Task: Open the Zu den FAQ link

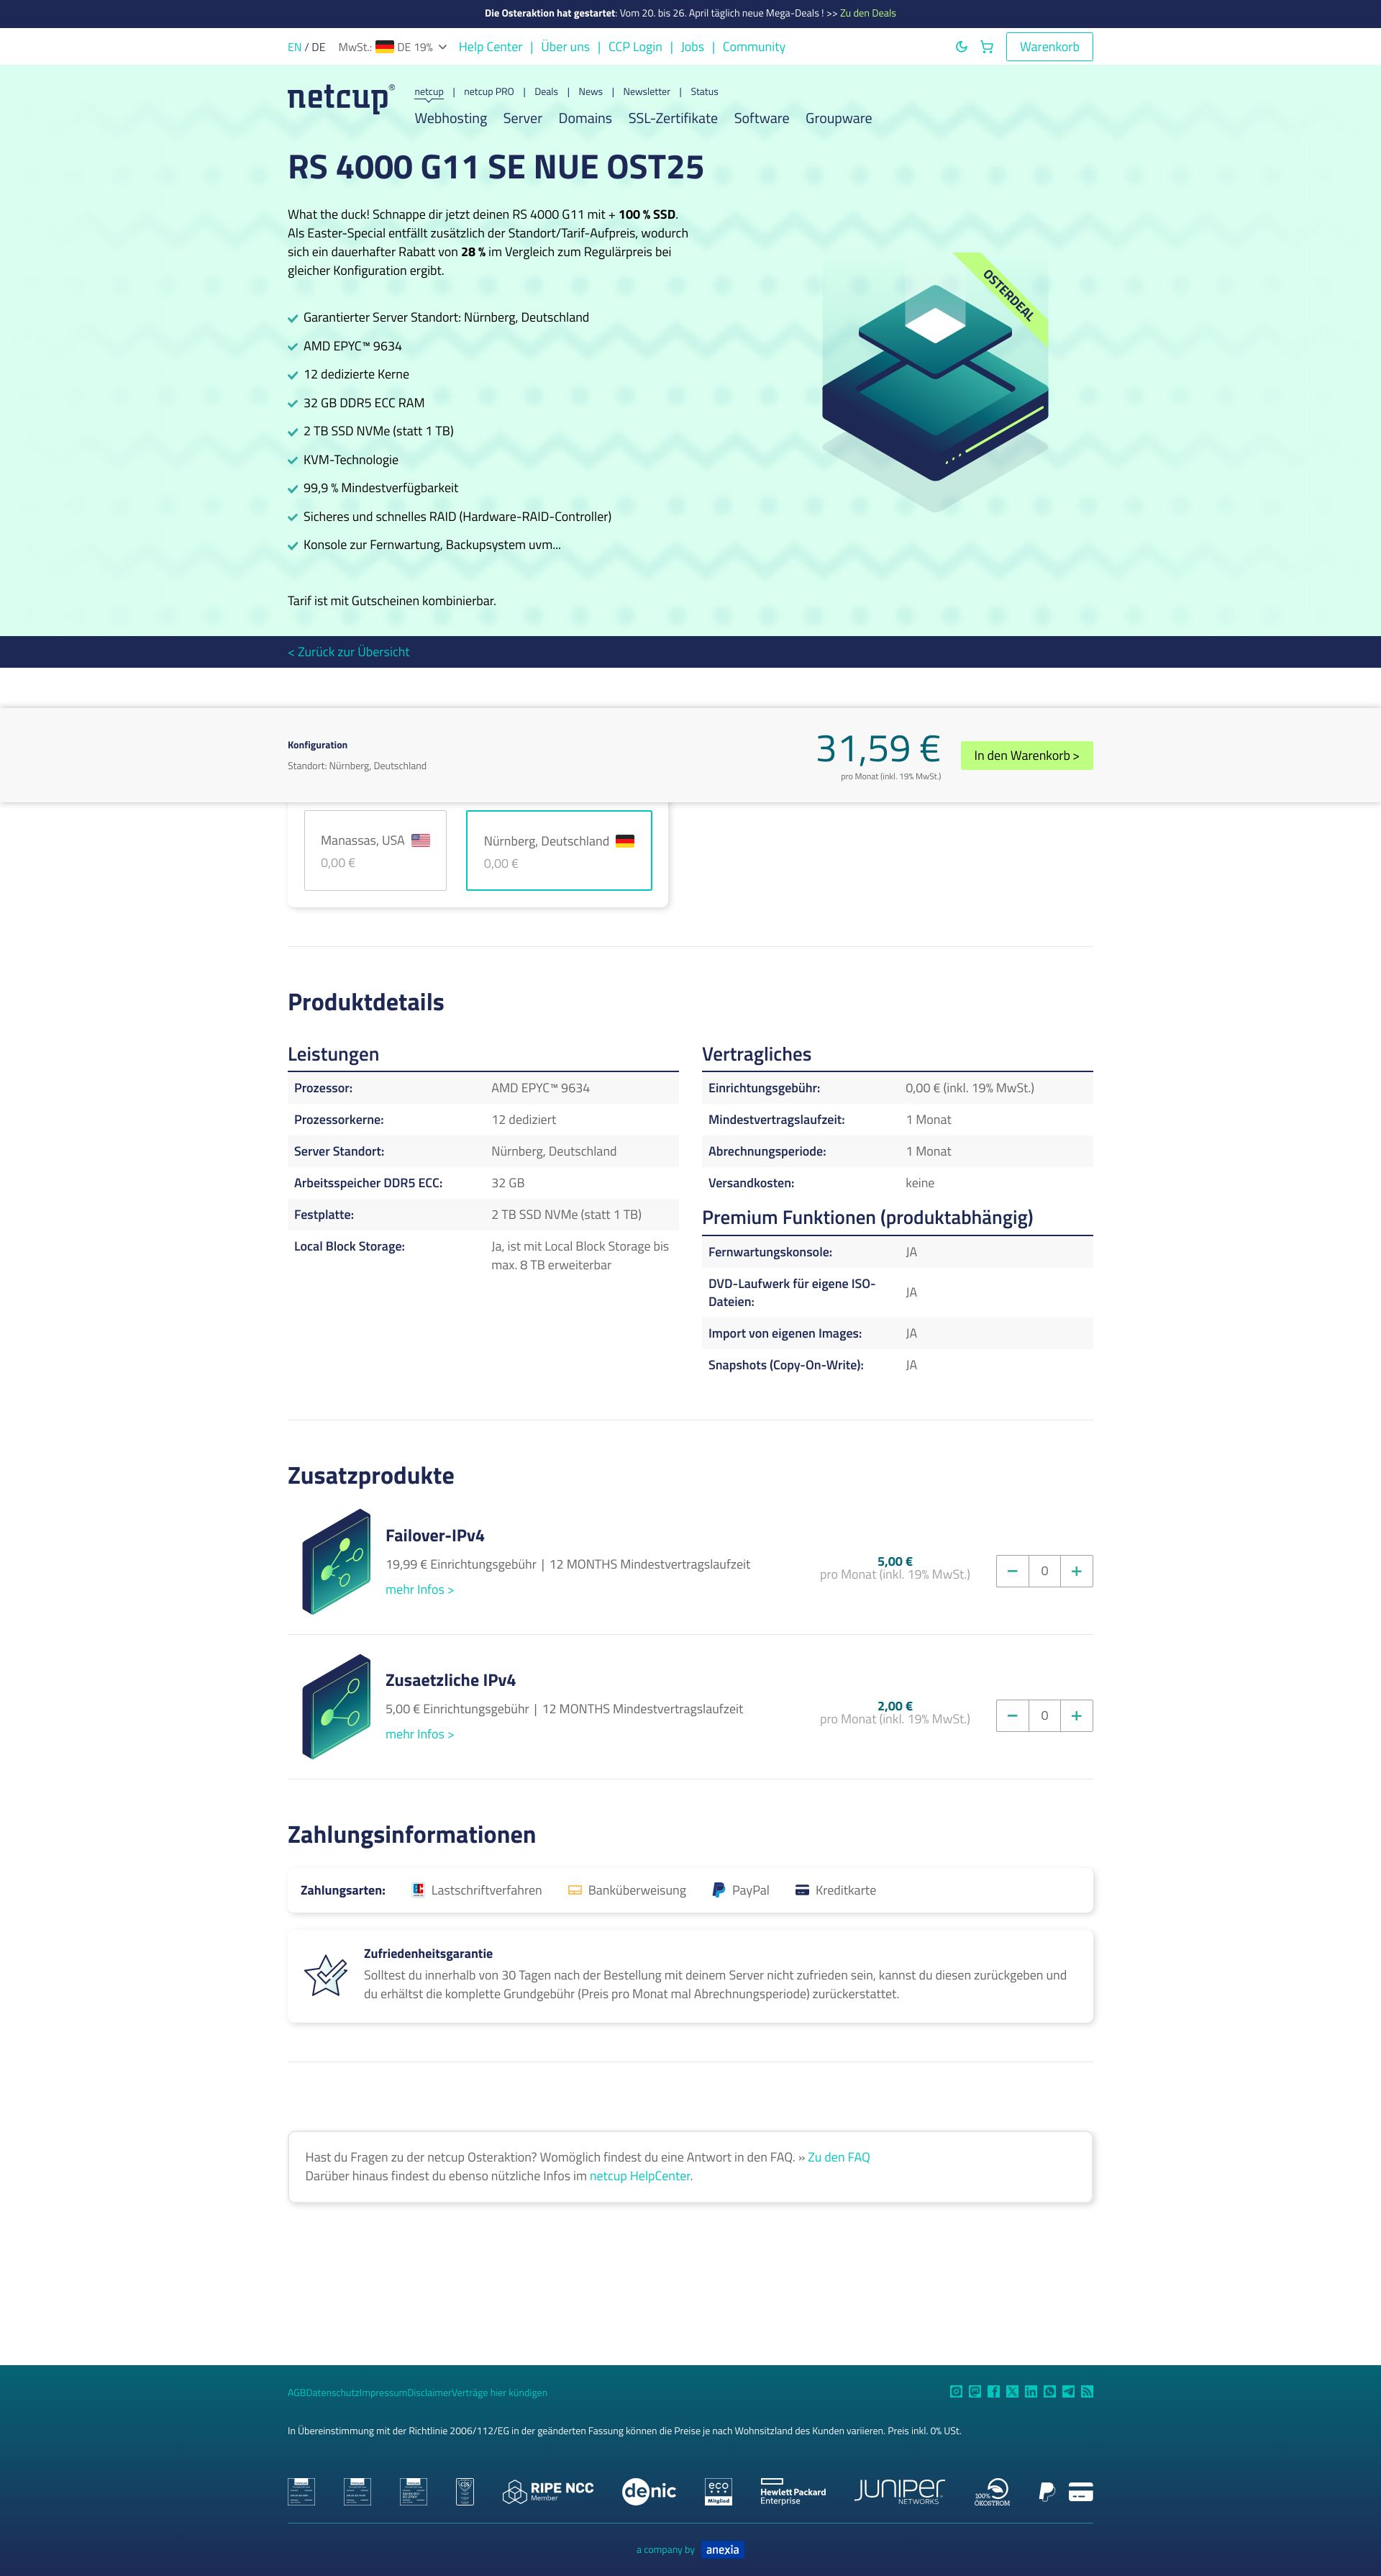Action: coord(839,2157)
